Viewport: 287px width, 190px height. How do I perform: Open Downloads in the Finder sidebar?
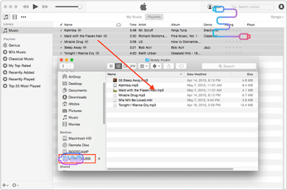point(74,97)
